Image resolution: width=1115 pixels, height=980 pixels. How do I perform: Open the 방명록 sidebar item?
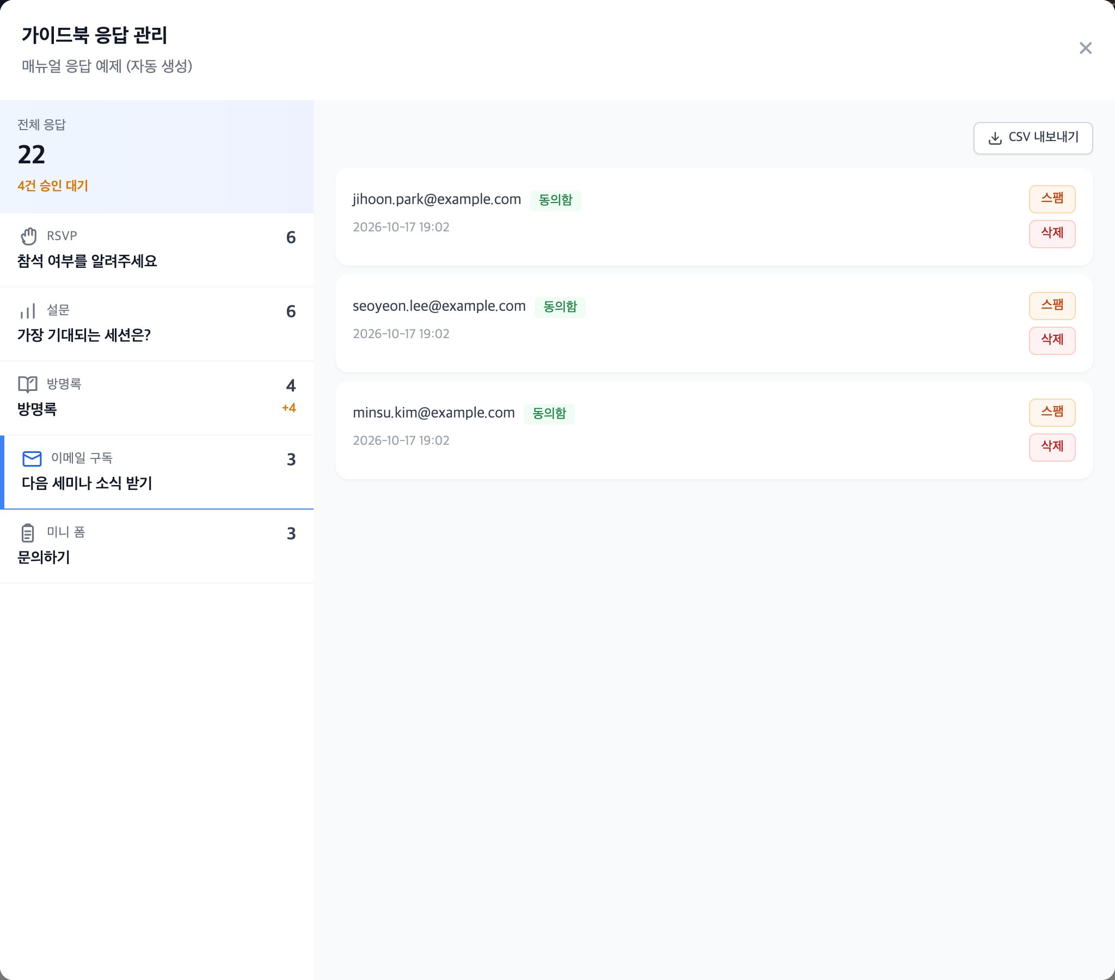pos(157,398)
